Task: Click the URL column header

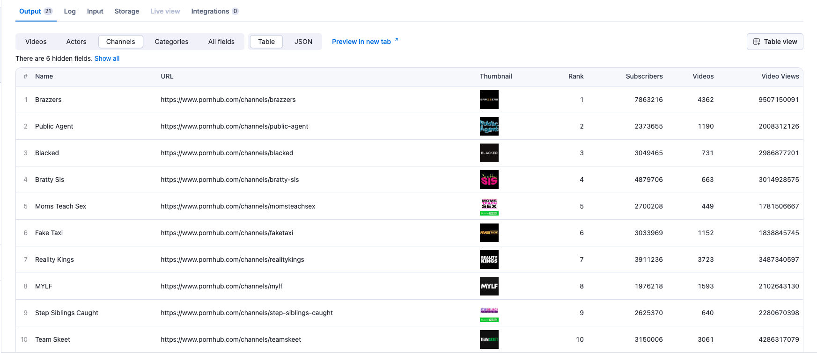Action: pyautogui.click(x=167, y=76)
